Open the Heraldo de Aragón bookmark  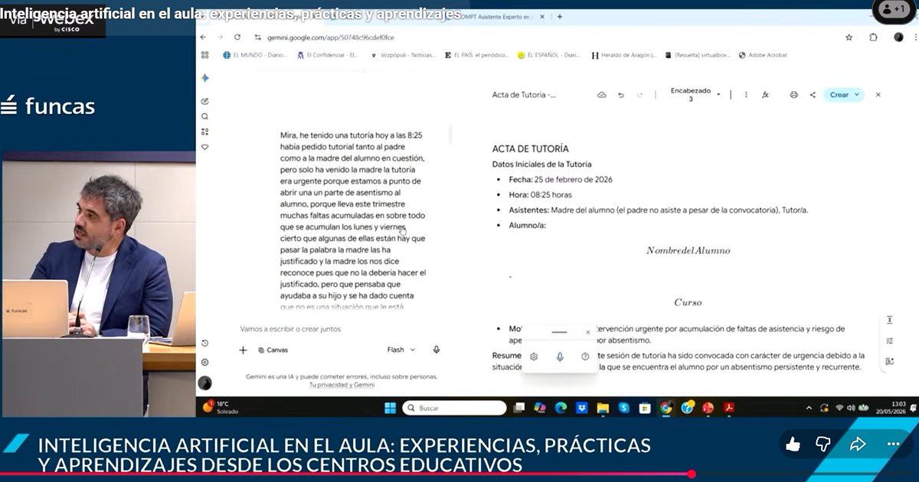[624, 55]
